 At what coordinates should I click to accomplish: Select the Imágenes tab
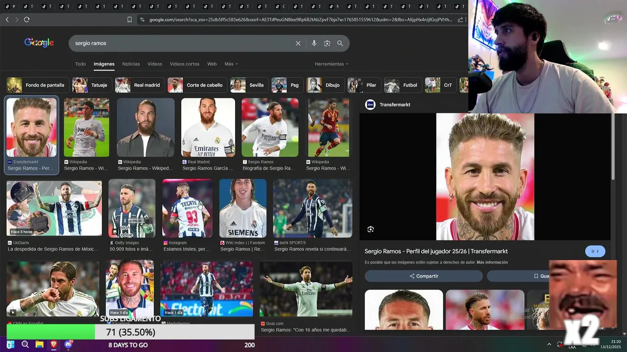[104, 64]
